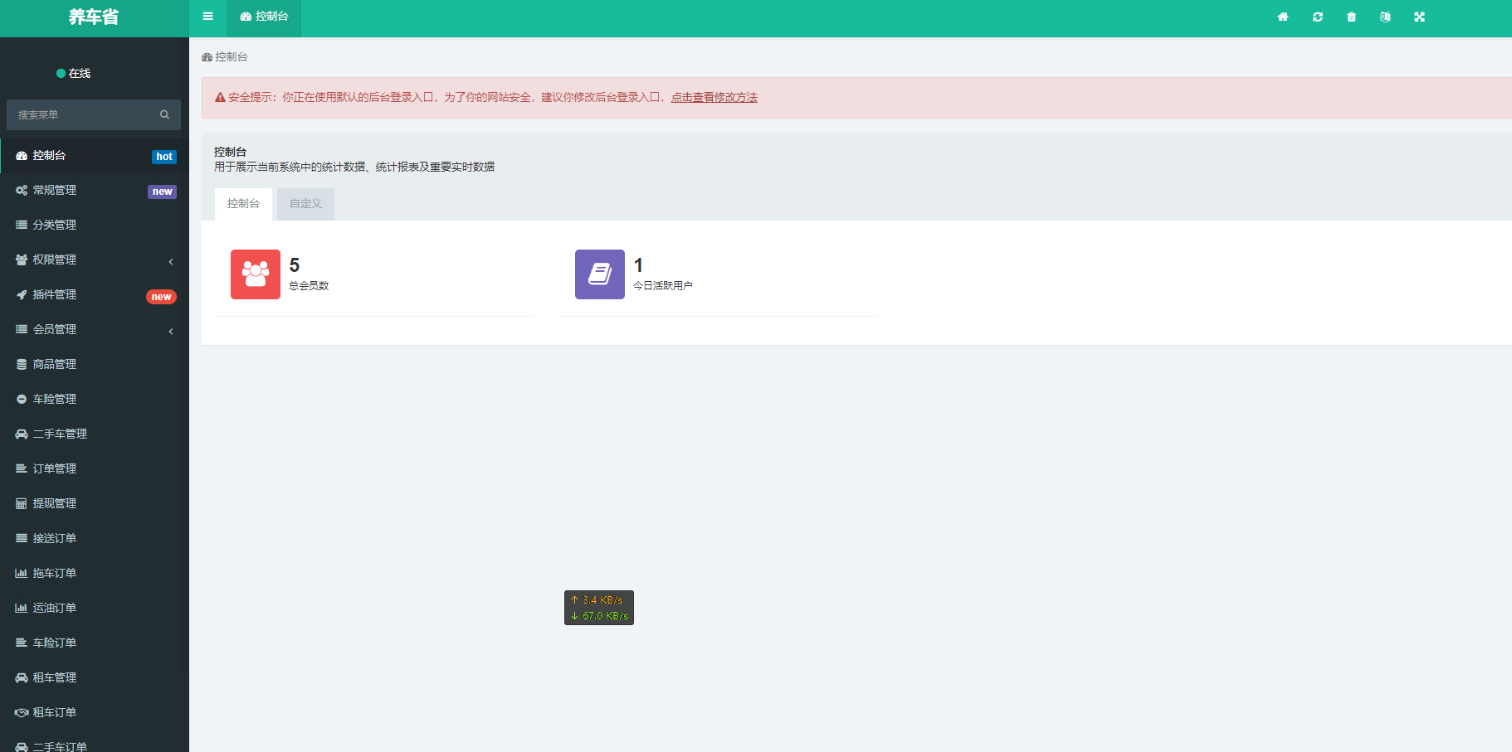Open 拖车订单 in the sidebar
This screenshot has width=1512, height=752.
[94, 573]
